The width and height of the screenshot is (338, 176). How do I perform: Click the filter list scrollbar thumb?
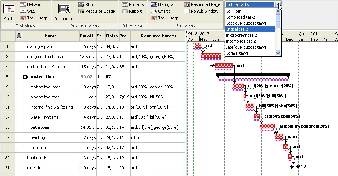coord(278,21)
